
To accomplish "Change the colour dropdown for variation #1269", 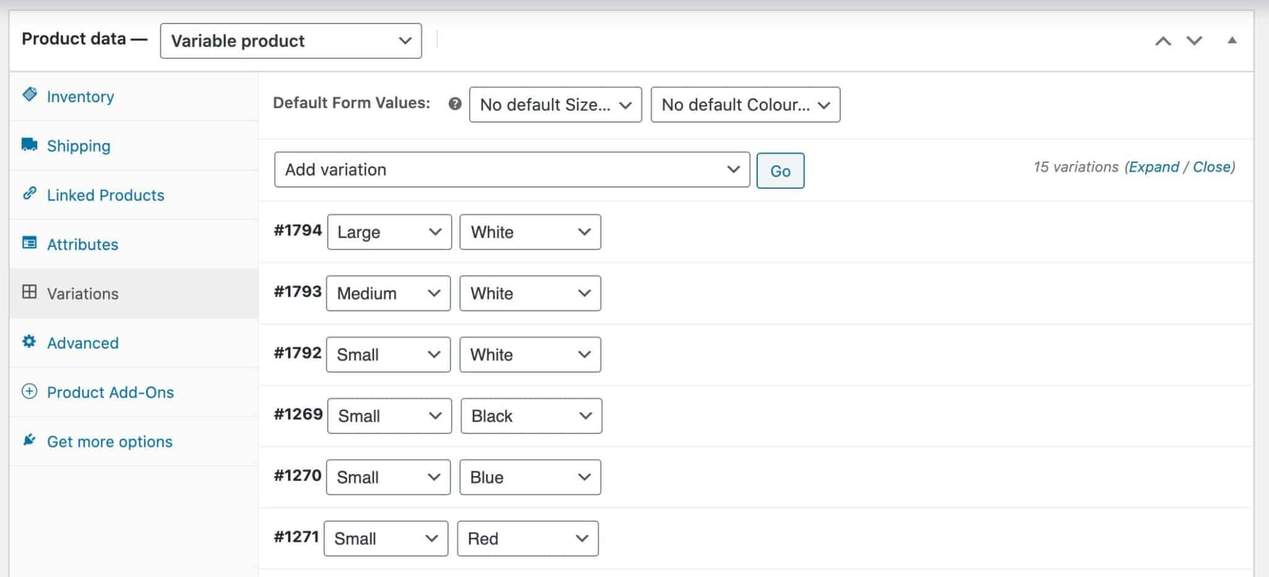I will click(x=531, y=416).
